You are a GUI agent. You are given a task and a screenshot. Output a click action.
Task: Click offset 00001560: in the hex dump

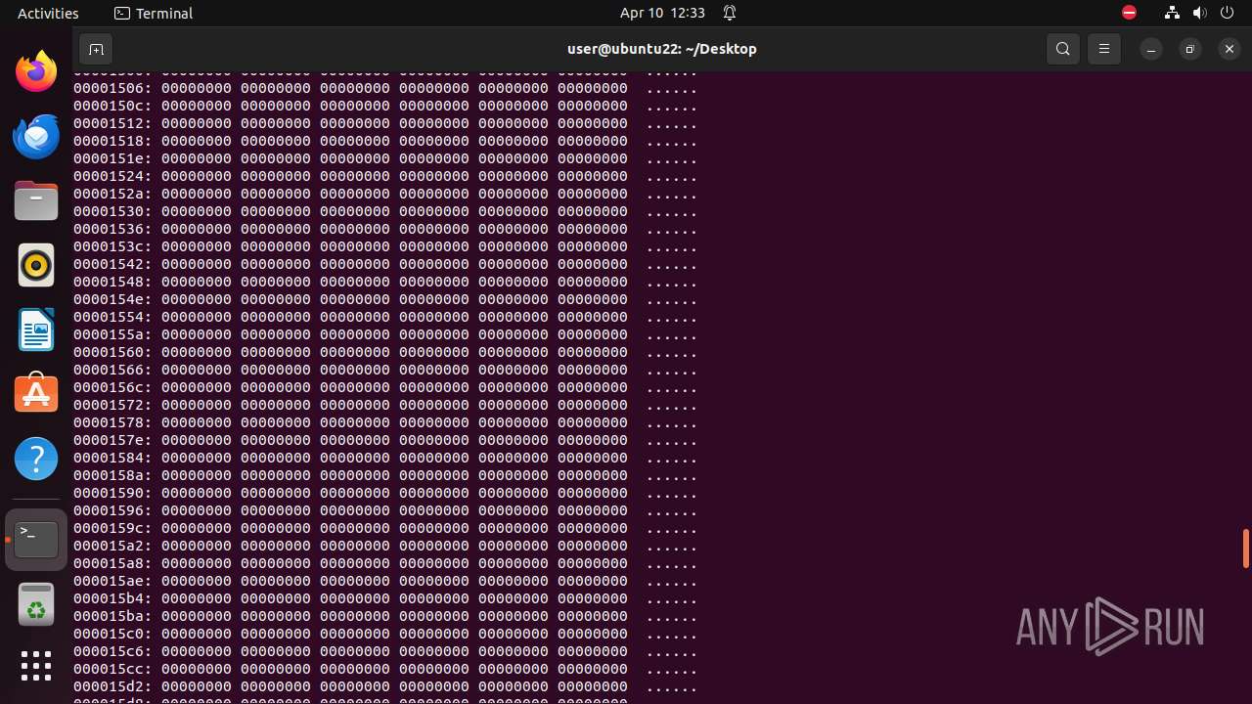click(112, 352)
